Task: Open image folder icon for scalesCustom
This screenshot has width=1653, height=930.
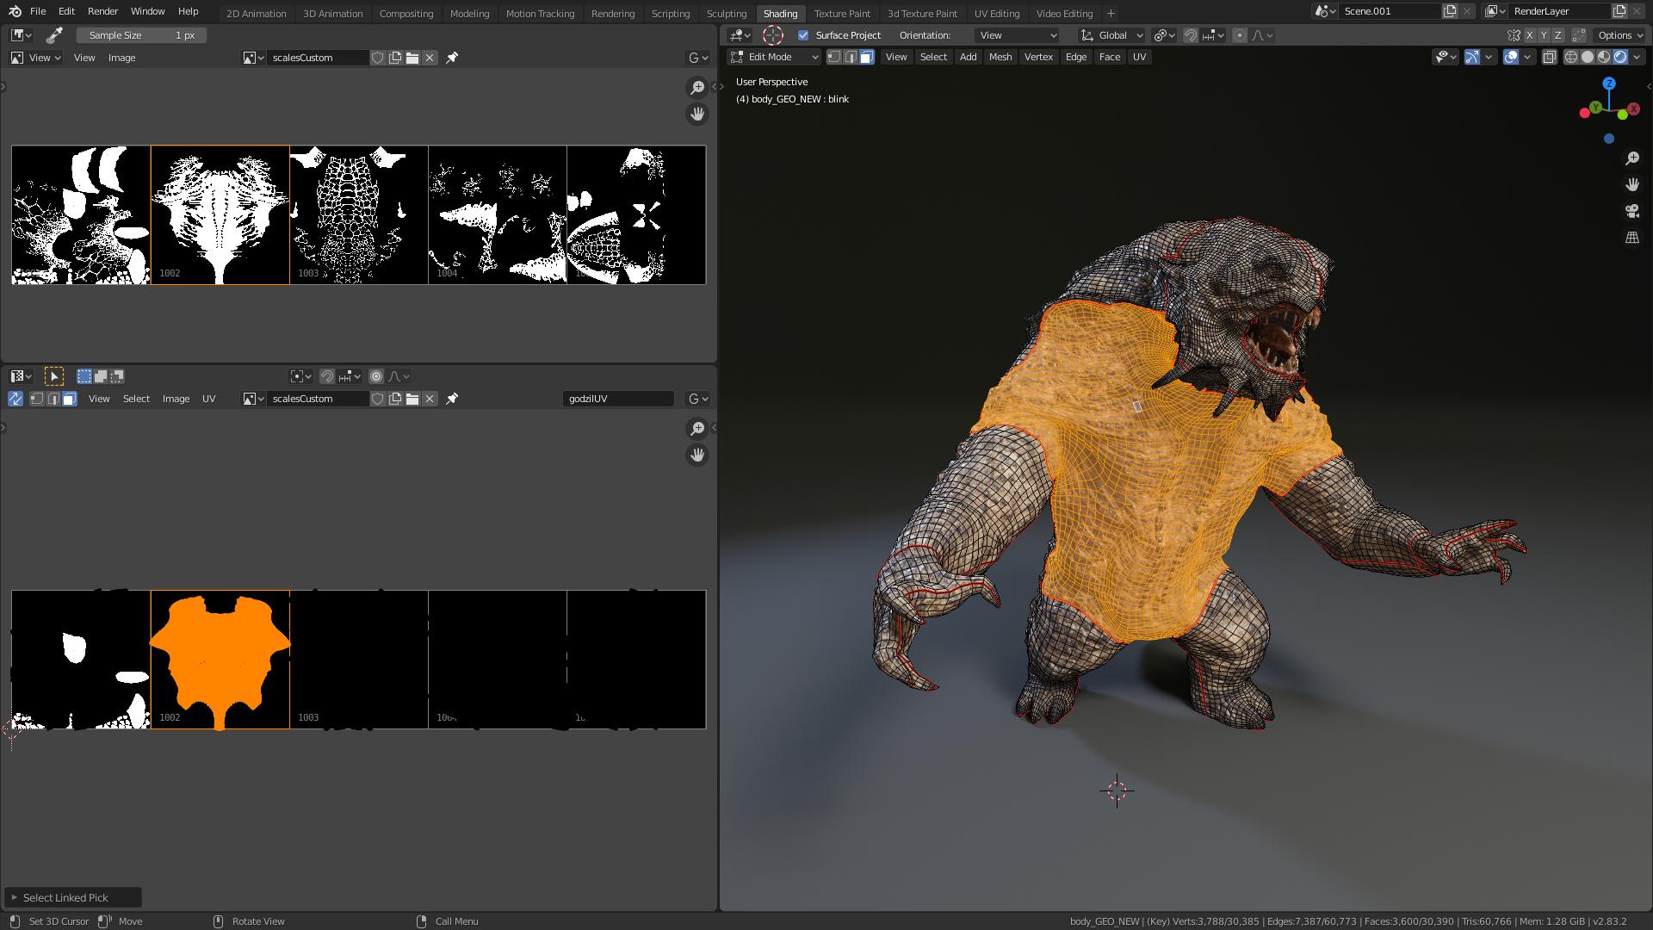Action: point(412,58)
